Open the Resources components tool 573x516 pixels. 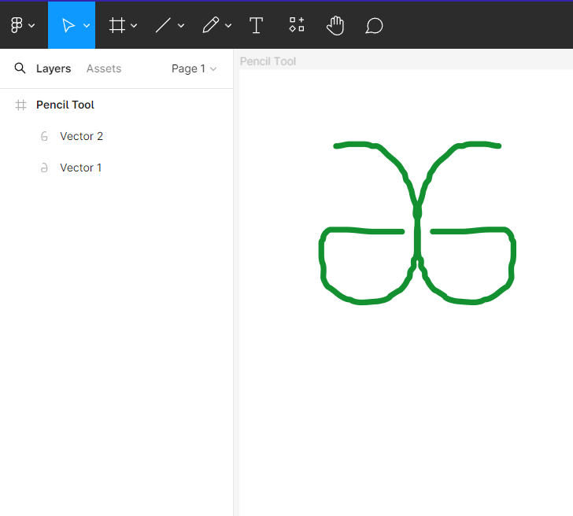[297, 24]
